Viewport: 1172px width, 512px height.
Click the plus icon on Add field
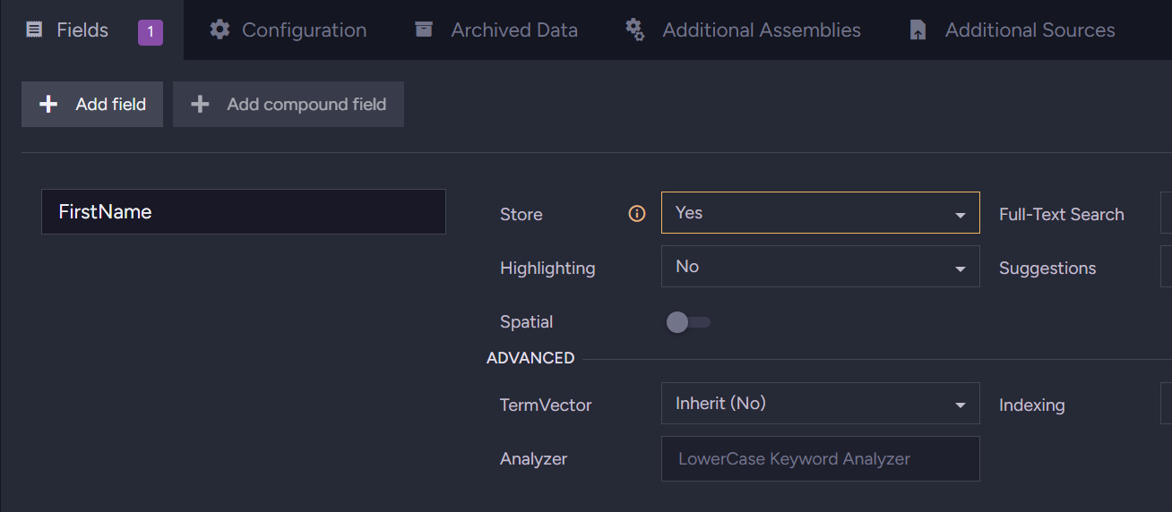(x=48, y=105)
